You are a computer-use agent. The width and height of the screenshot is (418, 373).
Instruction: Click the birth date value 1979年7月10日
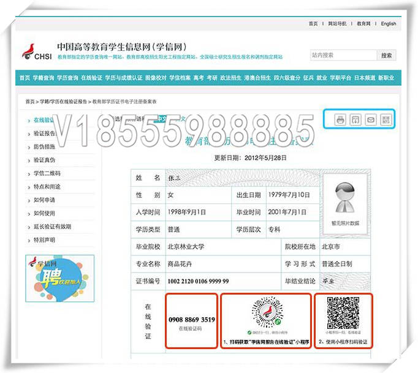pyautogui.click(x=289, y=195)
